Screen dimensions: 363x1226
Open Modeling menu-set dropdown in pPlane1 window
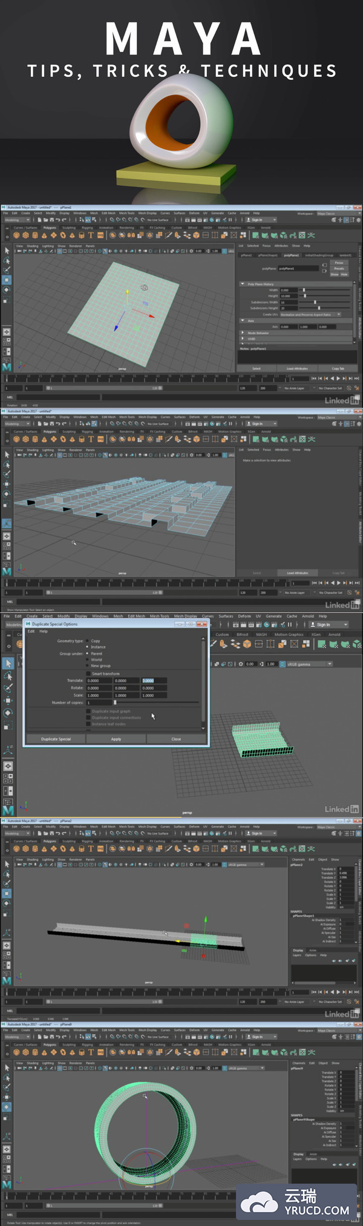point(17,220)
